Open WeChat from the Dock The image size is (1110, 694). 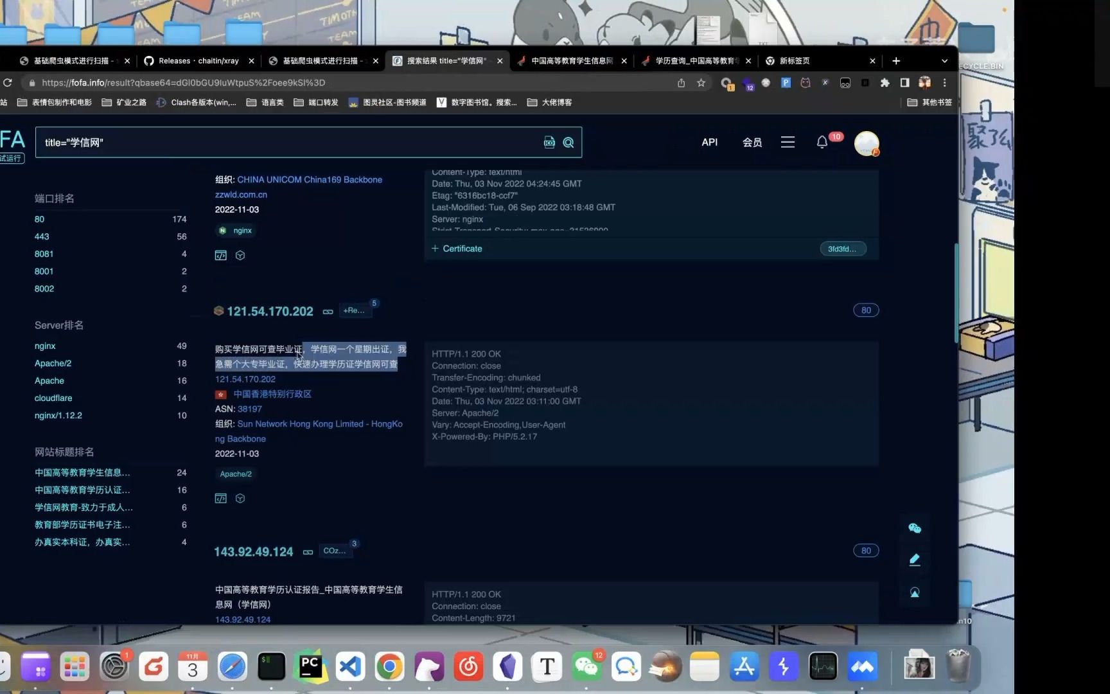[586, 667]
